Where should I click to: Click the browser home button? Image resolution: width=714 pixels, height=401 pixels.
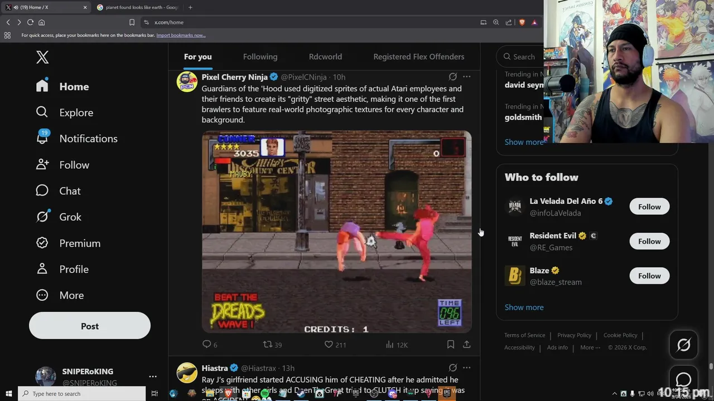pyautogui.click(x=41, y=22)
